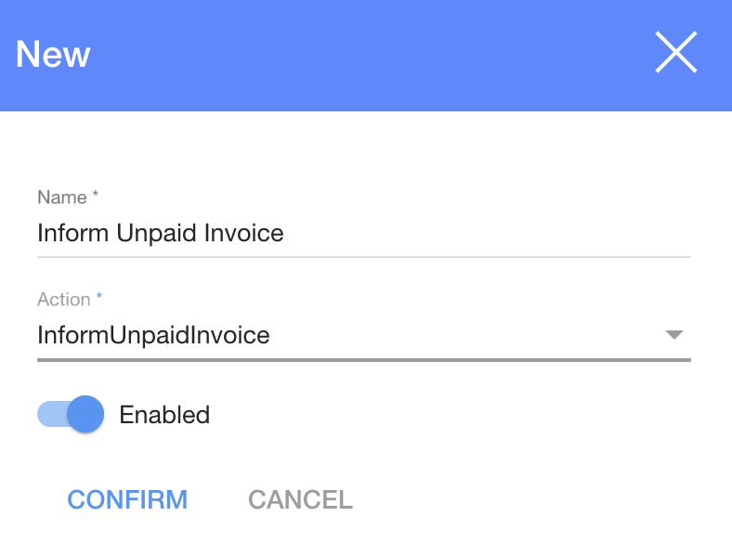The image size is (732, 555).
Task: Close the New dialog with the X icon
Action: [675, 52]
